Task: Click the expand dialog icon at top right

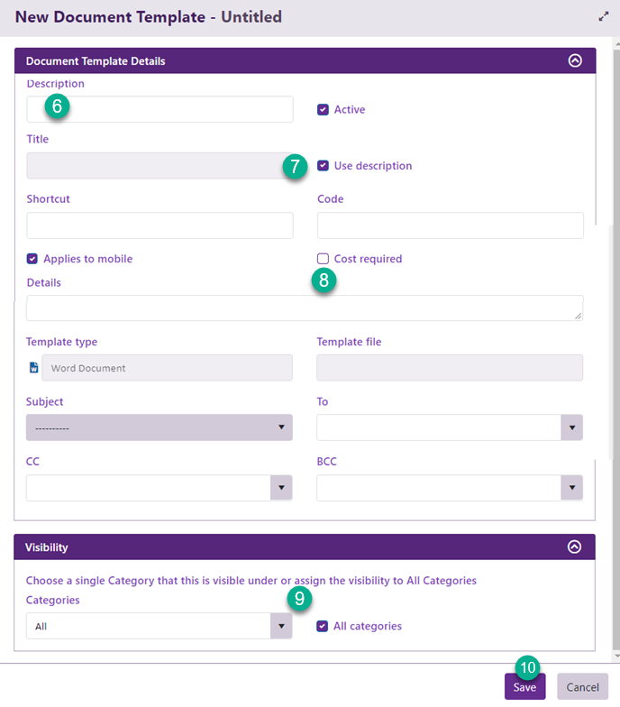Action: pyautogui.click(x=603, y=16)
